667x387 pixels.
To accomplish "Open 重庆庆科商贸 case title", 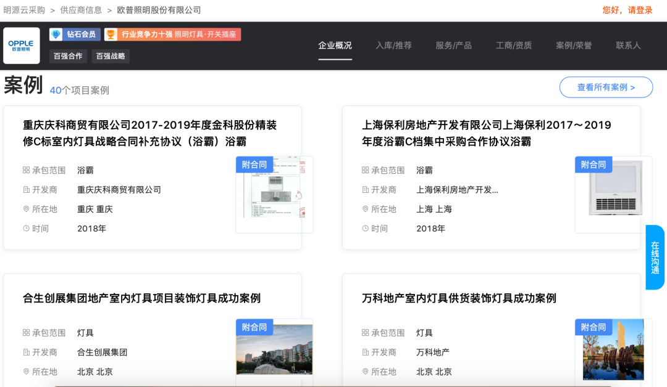I will point(149,133).
